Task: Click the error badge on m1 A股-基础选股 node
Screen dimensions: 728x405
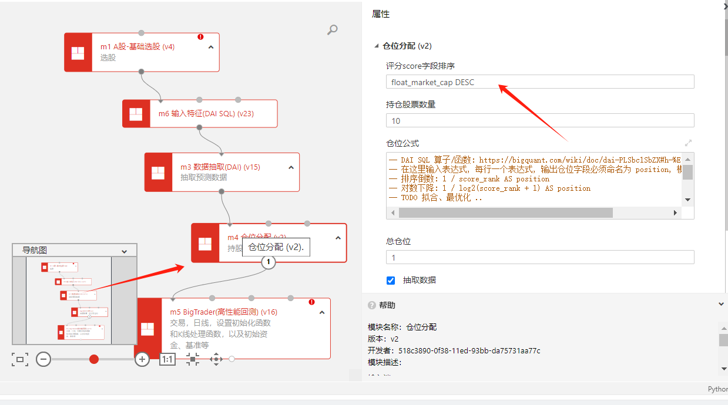Action: 200,36
